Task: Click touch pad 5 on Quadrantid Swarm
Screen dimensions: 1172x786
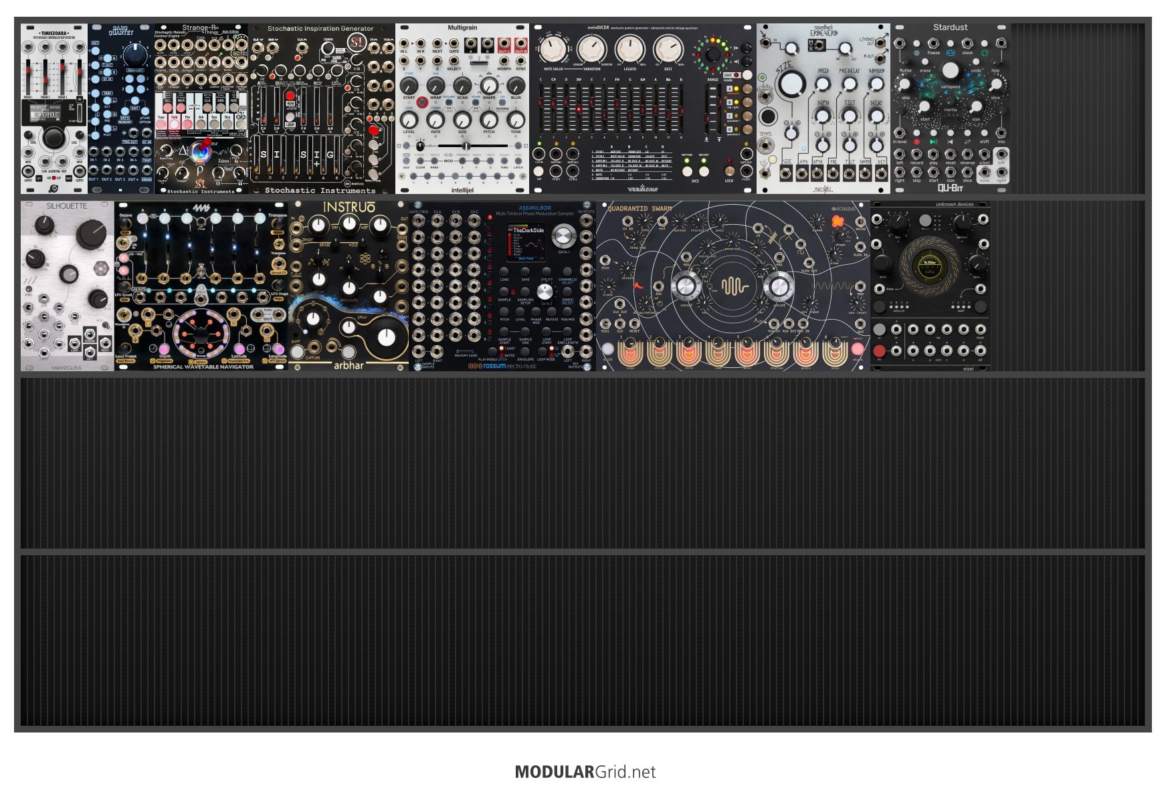Action: (747, 353)
